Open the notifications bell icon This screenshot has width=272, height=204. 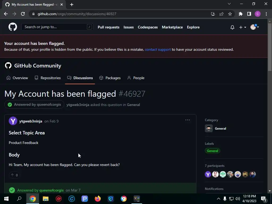click(x=232, y=27)
